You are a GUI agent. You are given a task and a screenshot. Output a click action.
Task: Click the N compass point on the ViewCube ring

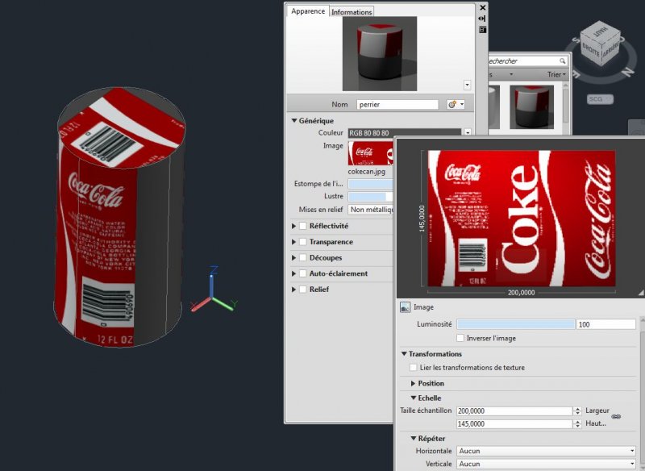pyautogui.click(x=627, y=72)
